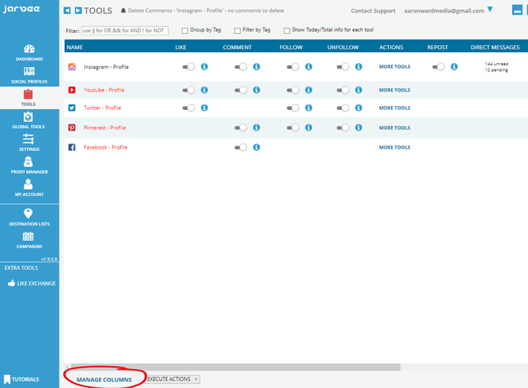Open Destination Lists
Viewport: 528px width, 388px height.
tap(29, 217)
